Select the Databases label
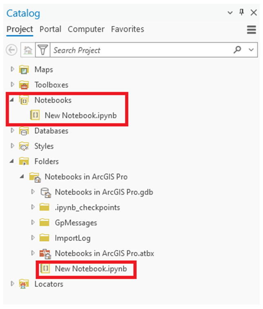The height and width of the screenshot is (309, 263). [51, 131]
